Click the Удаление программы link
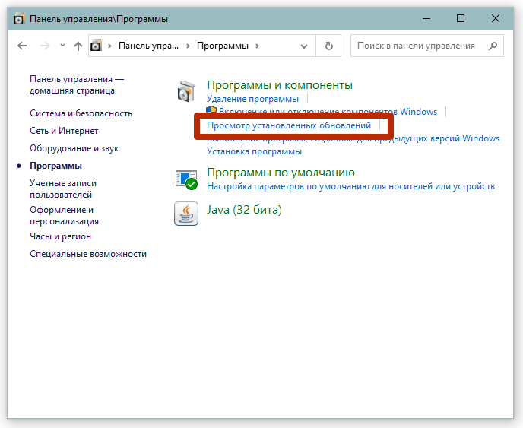Screen dimensions: 523x428 coord(252,99)
